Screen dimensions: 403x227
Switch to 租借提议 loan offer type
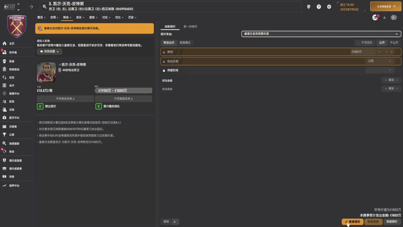pyautogui.click(x=185, y=43)
